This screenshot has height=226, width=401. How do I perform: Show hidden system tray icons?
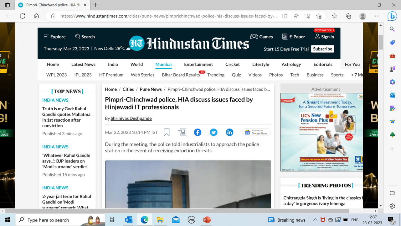pyautogui.click(x=315, y=220)
